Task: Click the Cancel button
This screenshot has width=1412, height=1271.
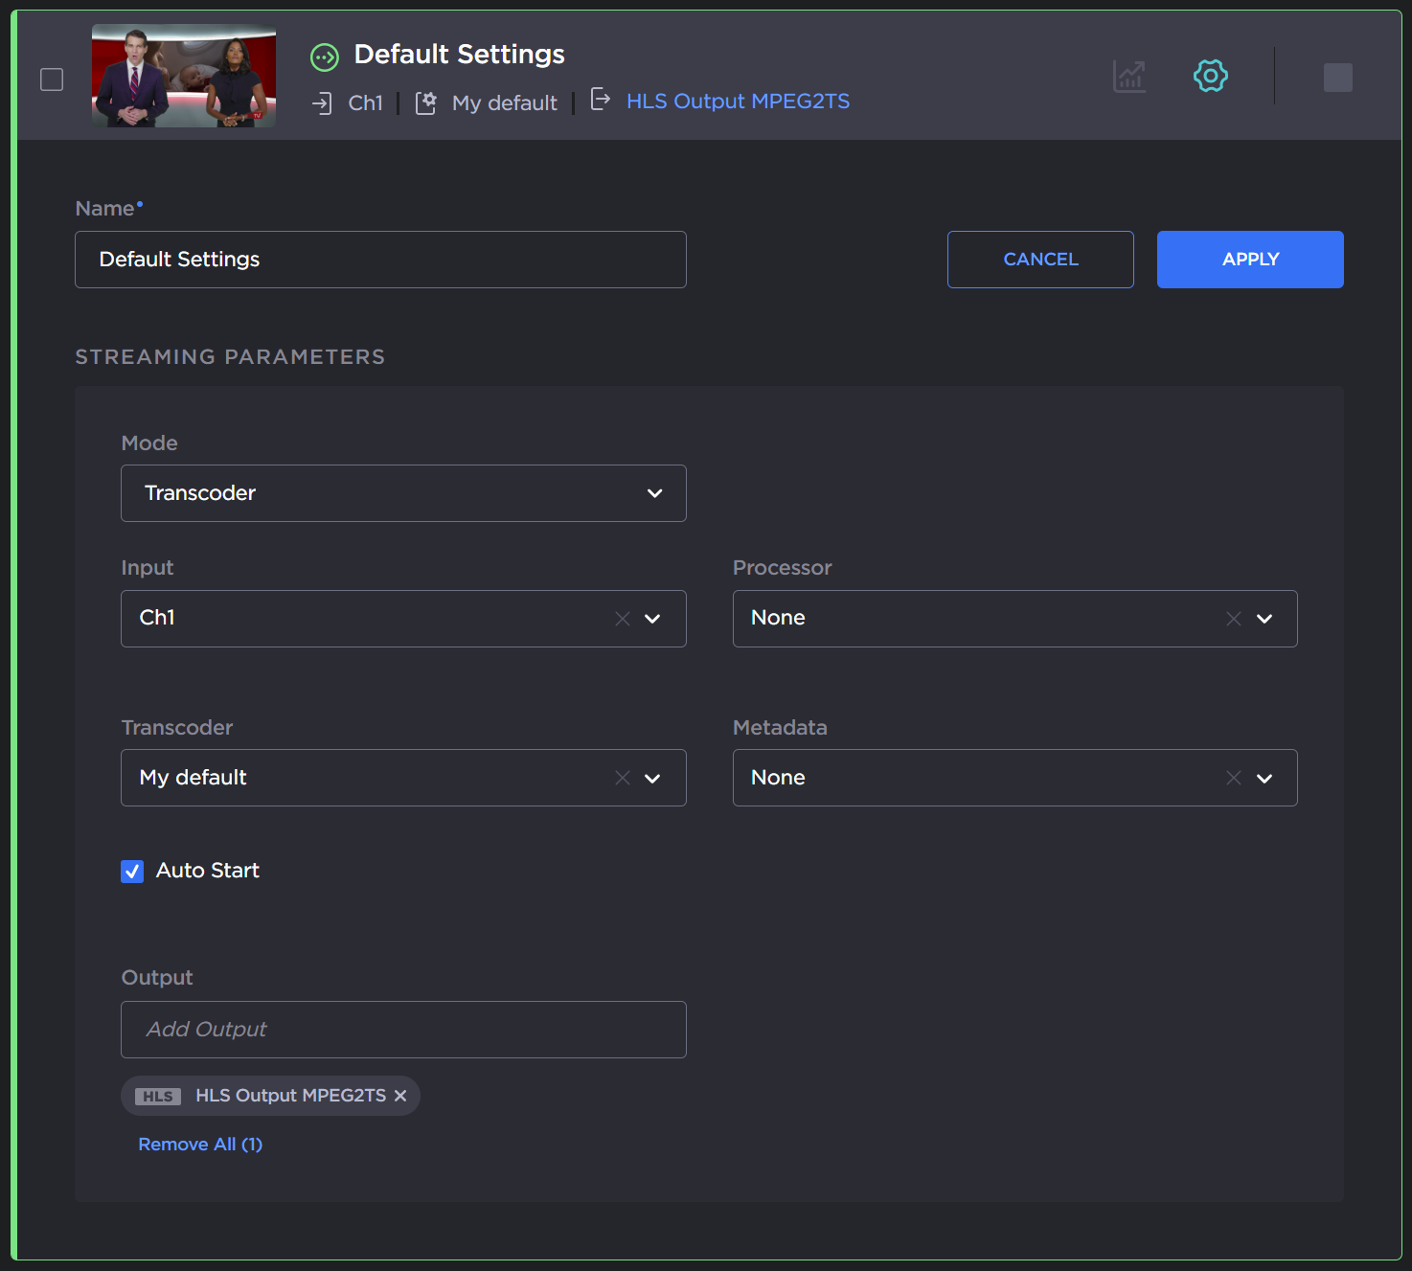Action: 1040,260
